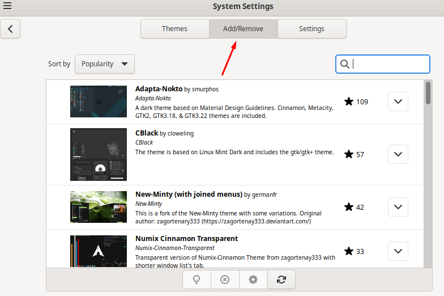Open the Settings tab
444x296 pixels.
click(x=311, y=29)
